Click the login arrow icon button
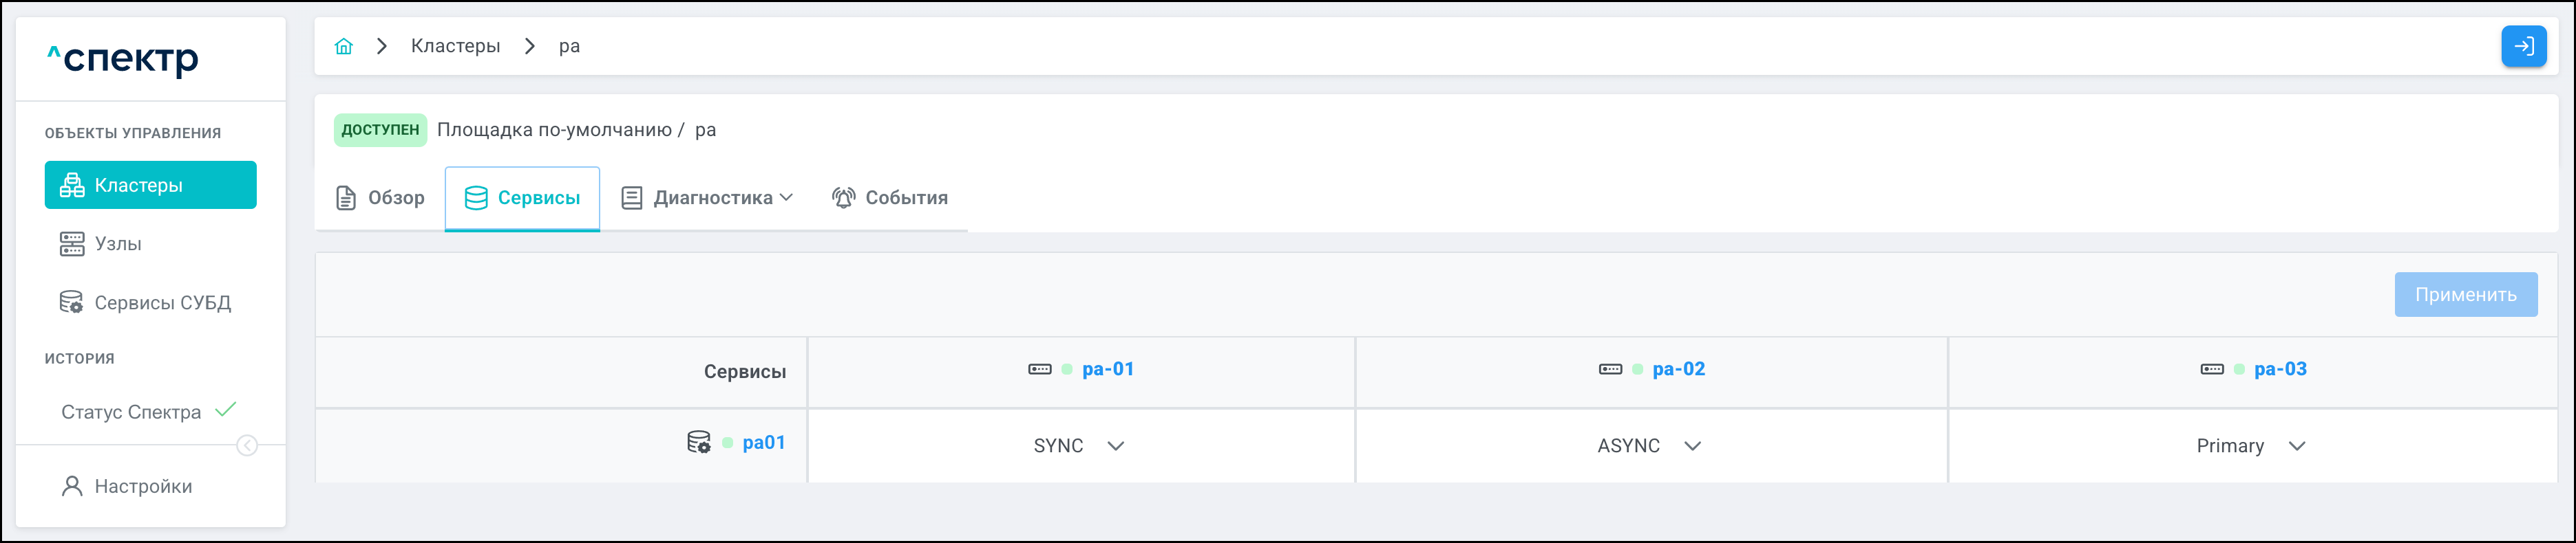 [x=2523, y=46]
